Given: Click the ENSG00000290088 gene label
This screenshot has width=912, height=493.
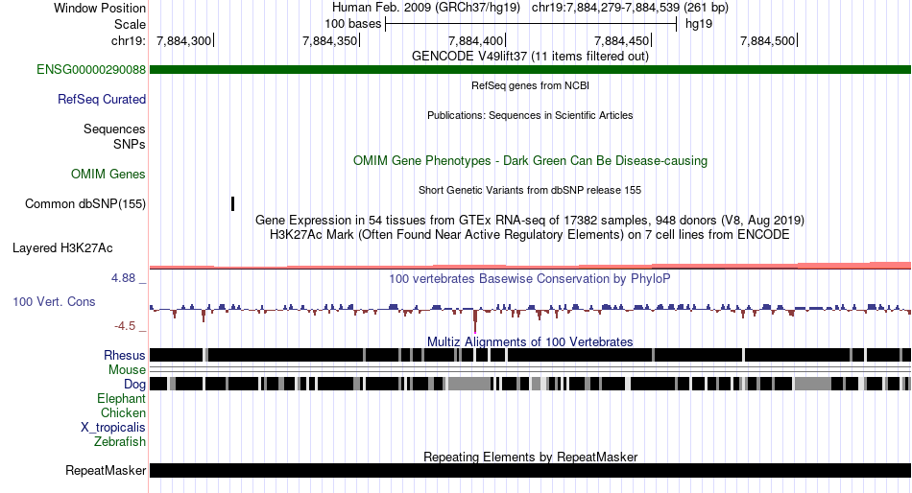Looking at the screenshot, I should point(91,70).
